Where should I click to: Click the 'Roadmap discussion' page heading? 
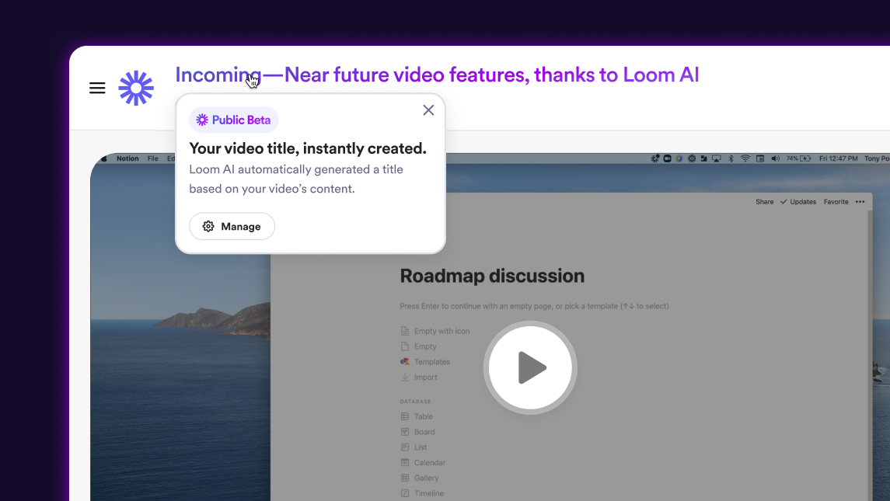[x=492, y=276]
